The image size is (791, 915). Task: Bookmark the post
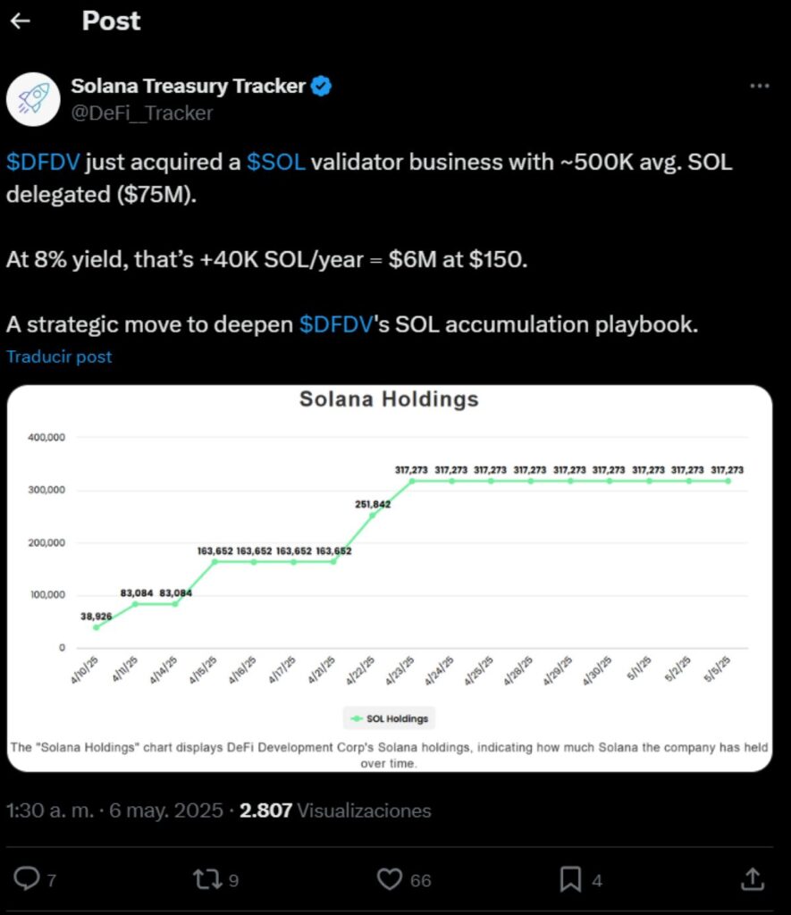point(570,879)
